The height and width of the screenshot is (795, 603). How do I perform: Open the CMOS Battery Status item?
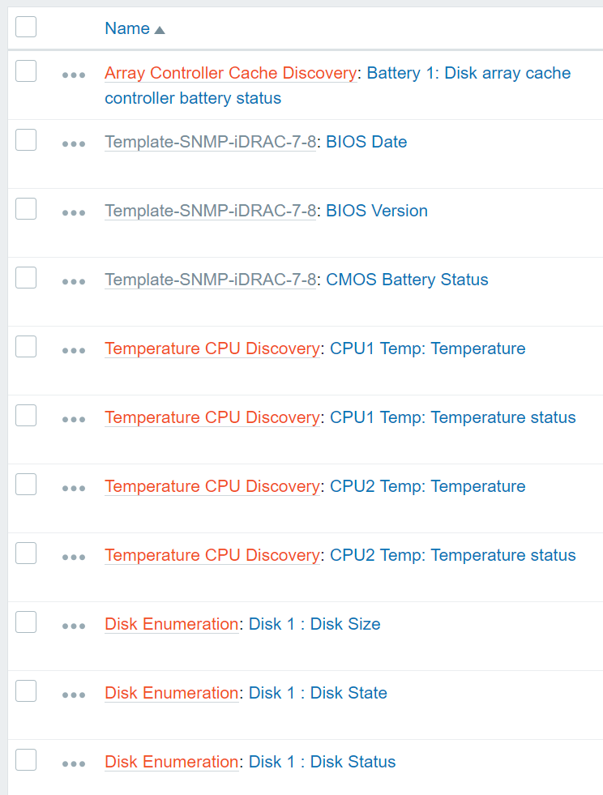click(407, 280)
